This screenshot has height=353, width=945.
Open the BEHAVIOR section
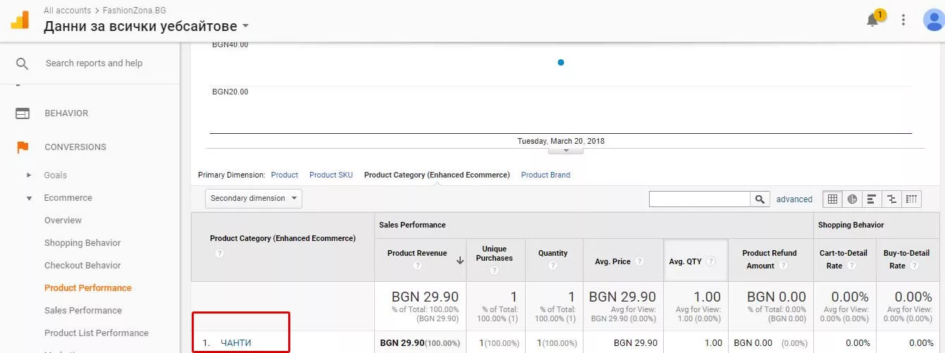point(66,113)
